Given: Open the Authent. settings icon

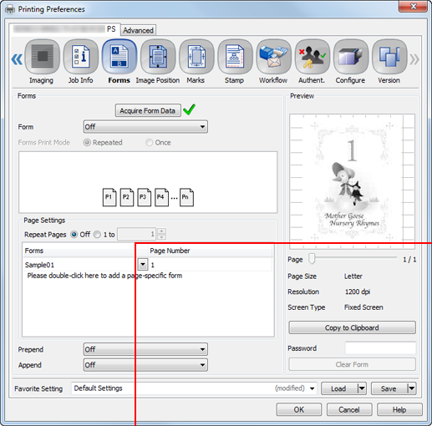Looking at the screenshot, I should (312, 57).
